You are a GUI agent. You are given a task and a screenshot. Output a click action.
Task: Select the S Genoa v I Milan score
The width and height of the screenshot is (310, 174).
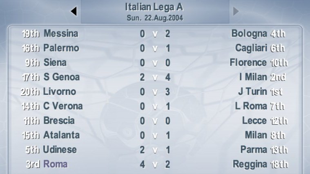pos(155,77)
